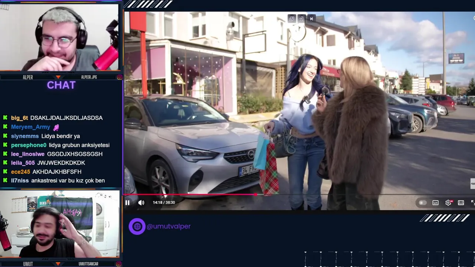Open the HD settings gear

(449, 202)
